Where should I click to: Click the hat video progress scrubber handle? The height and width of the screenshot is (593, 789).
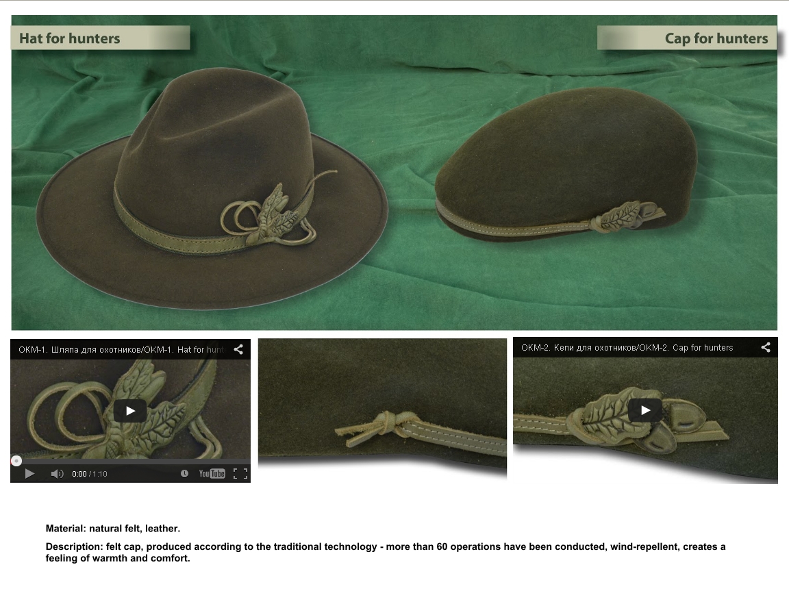coord(16,461)
